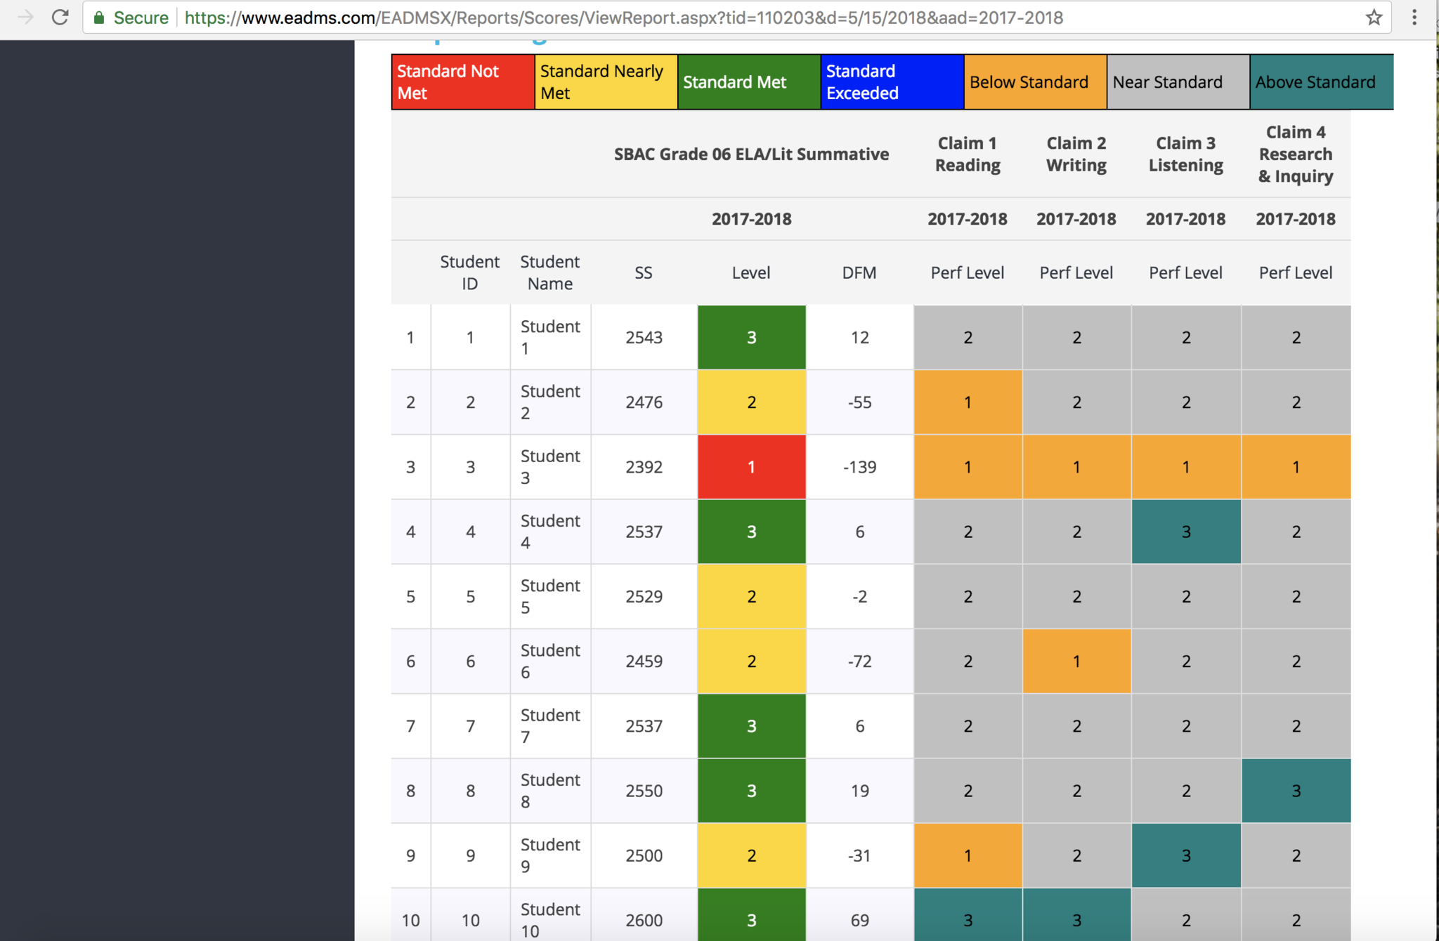
Task: Click the Claim 1 Reading header
Action: point(968,154)
